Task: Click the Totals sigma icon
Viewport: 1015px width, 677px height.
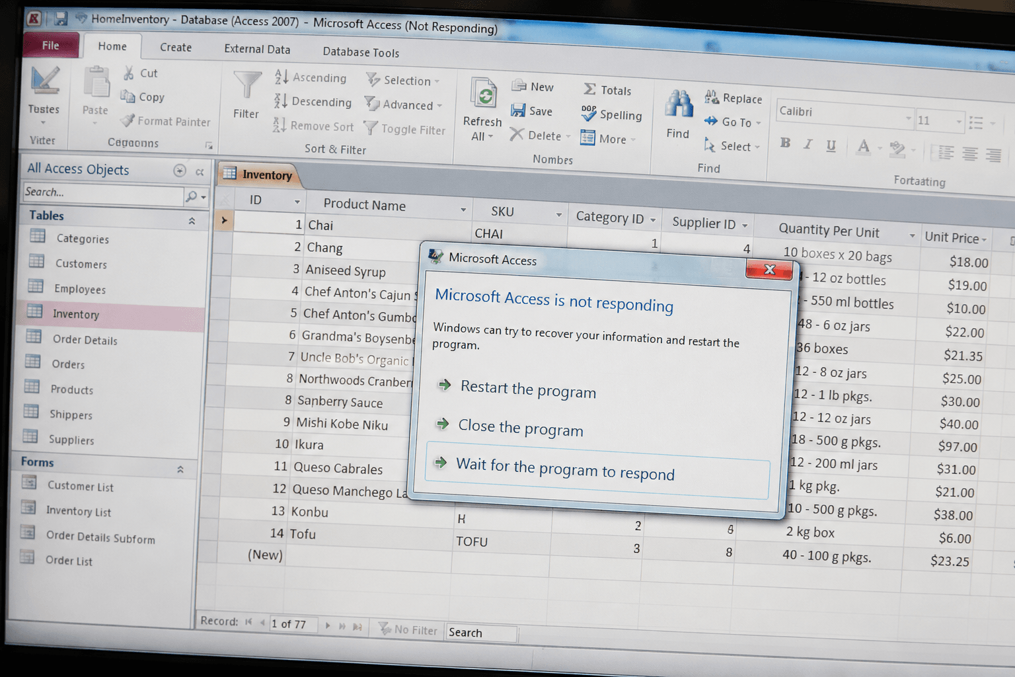Action: (589, 89)
